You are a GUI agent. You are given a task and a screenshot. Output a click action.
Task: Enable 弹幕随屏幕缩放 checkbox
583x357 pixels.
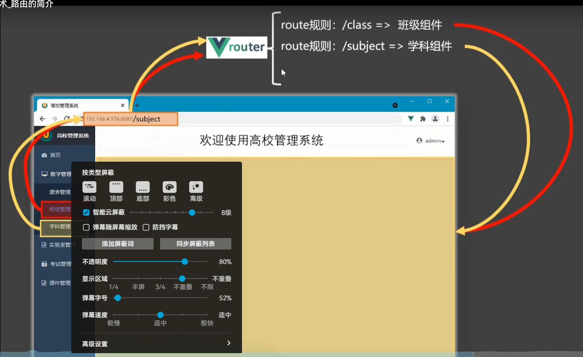86,227
